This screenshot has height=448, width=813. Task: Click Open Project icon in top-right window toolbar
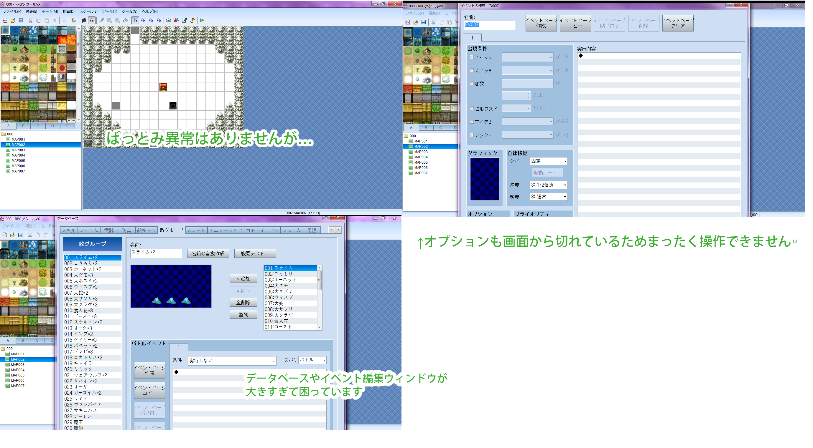[416, 22]
